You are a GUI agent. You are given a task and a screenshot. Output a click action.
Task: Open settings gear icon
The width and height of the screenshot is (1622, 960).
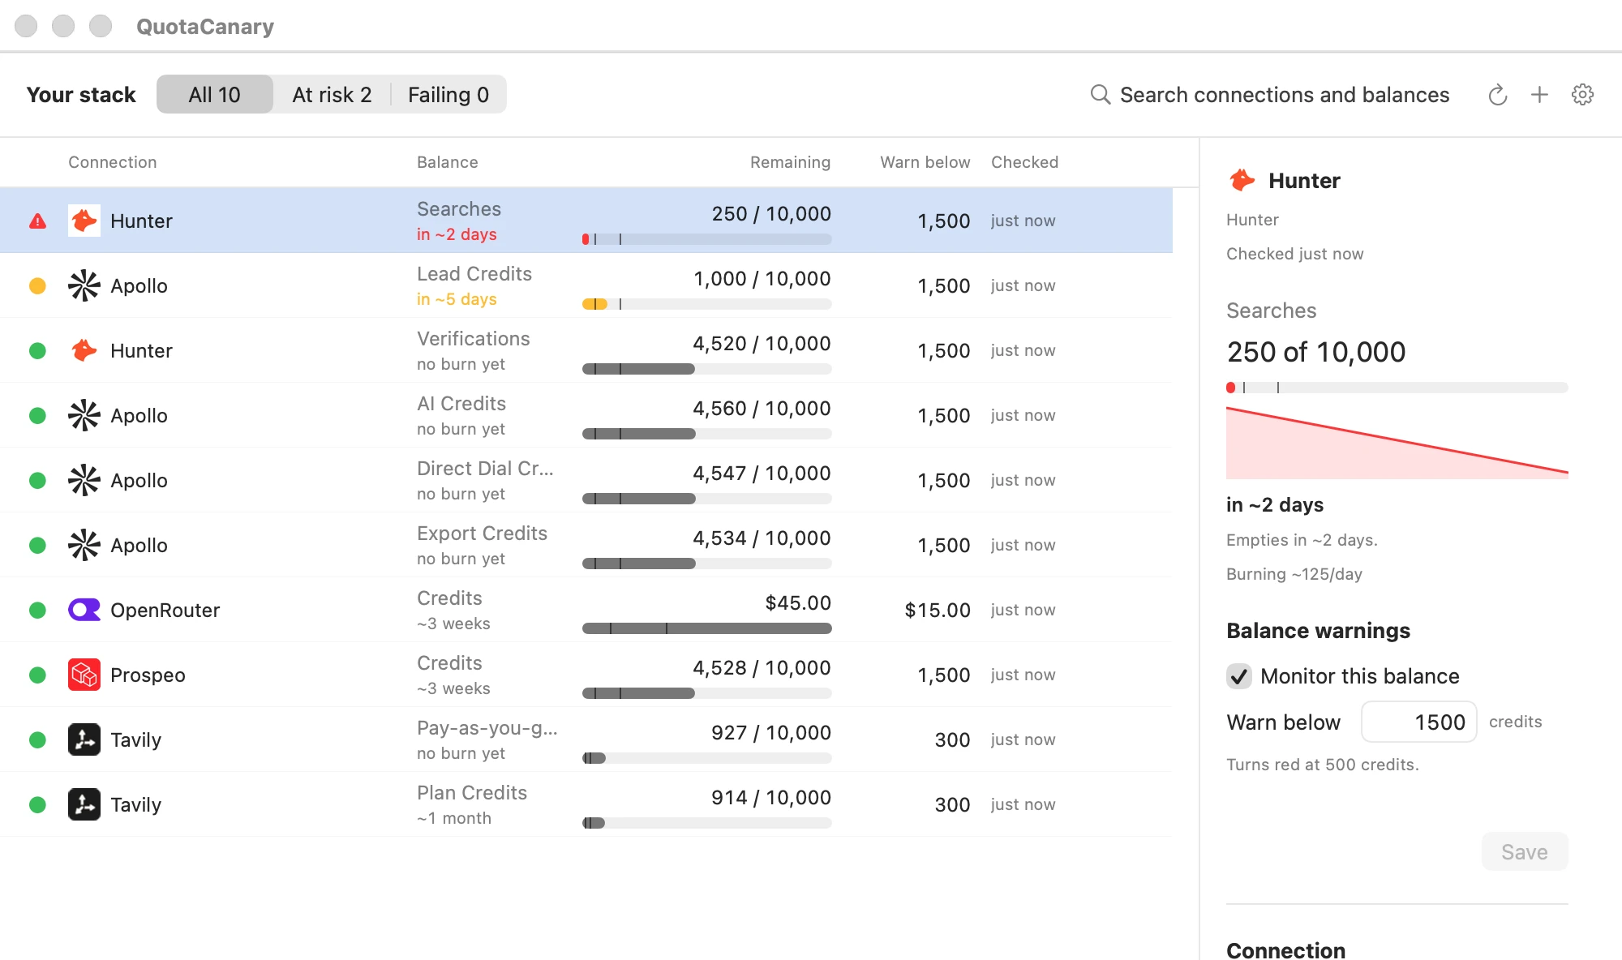1582,95
